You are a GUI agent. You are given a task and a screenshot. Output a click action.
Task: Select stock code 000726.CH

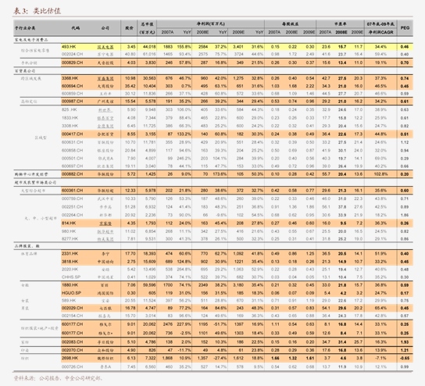72,366
